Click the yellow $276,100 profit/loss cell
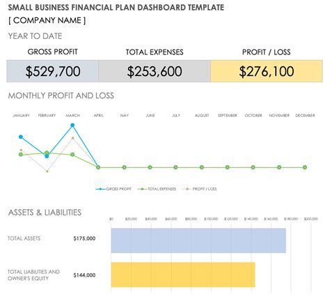This screenshot has width=330, height=306. pyautogui.click(x=267, y=71)
